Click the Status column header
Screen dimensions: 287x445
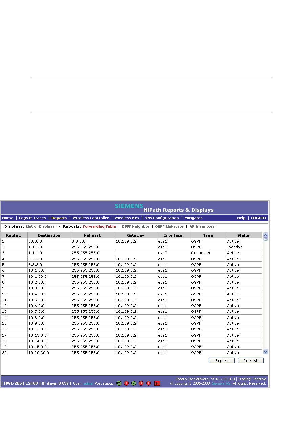point(244,235)
